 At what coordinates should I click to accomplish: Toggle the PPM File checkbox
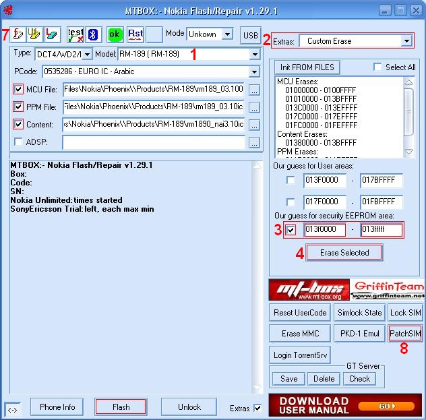point(18,107)
